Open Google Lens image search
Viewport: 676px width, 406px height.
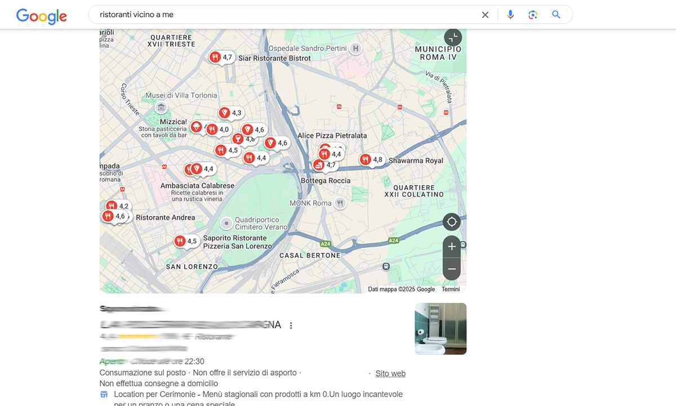point(533,15)
